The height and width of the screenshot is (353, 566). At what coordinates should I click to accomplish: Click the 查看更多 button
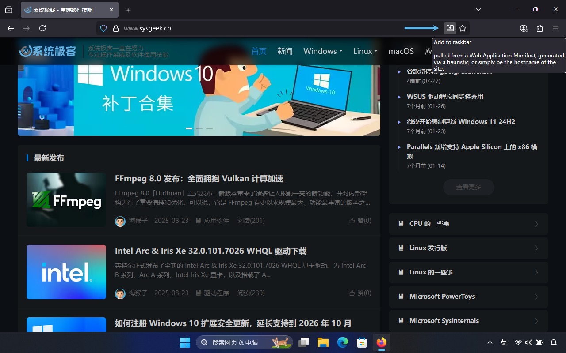click(469, 187)
